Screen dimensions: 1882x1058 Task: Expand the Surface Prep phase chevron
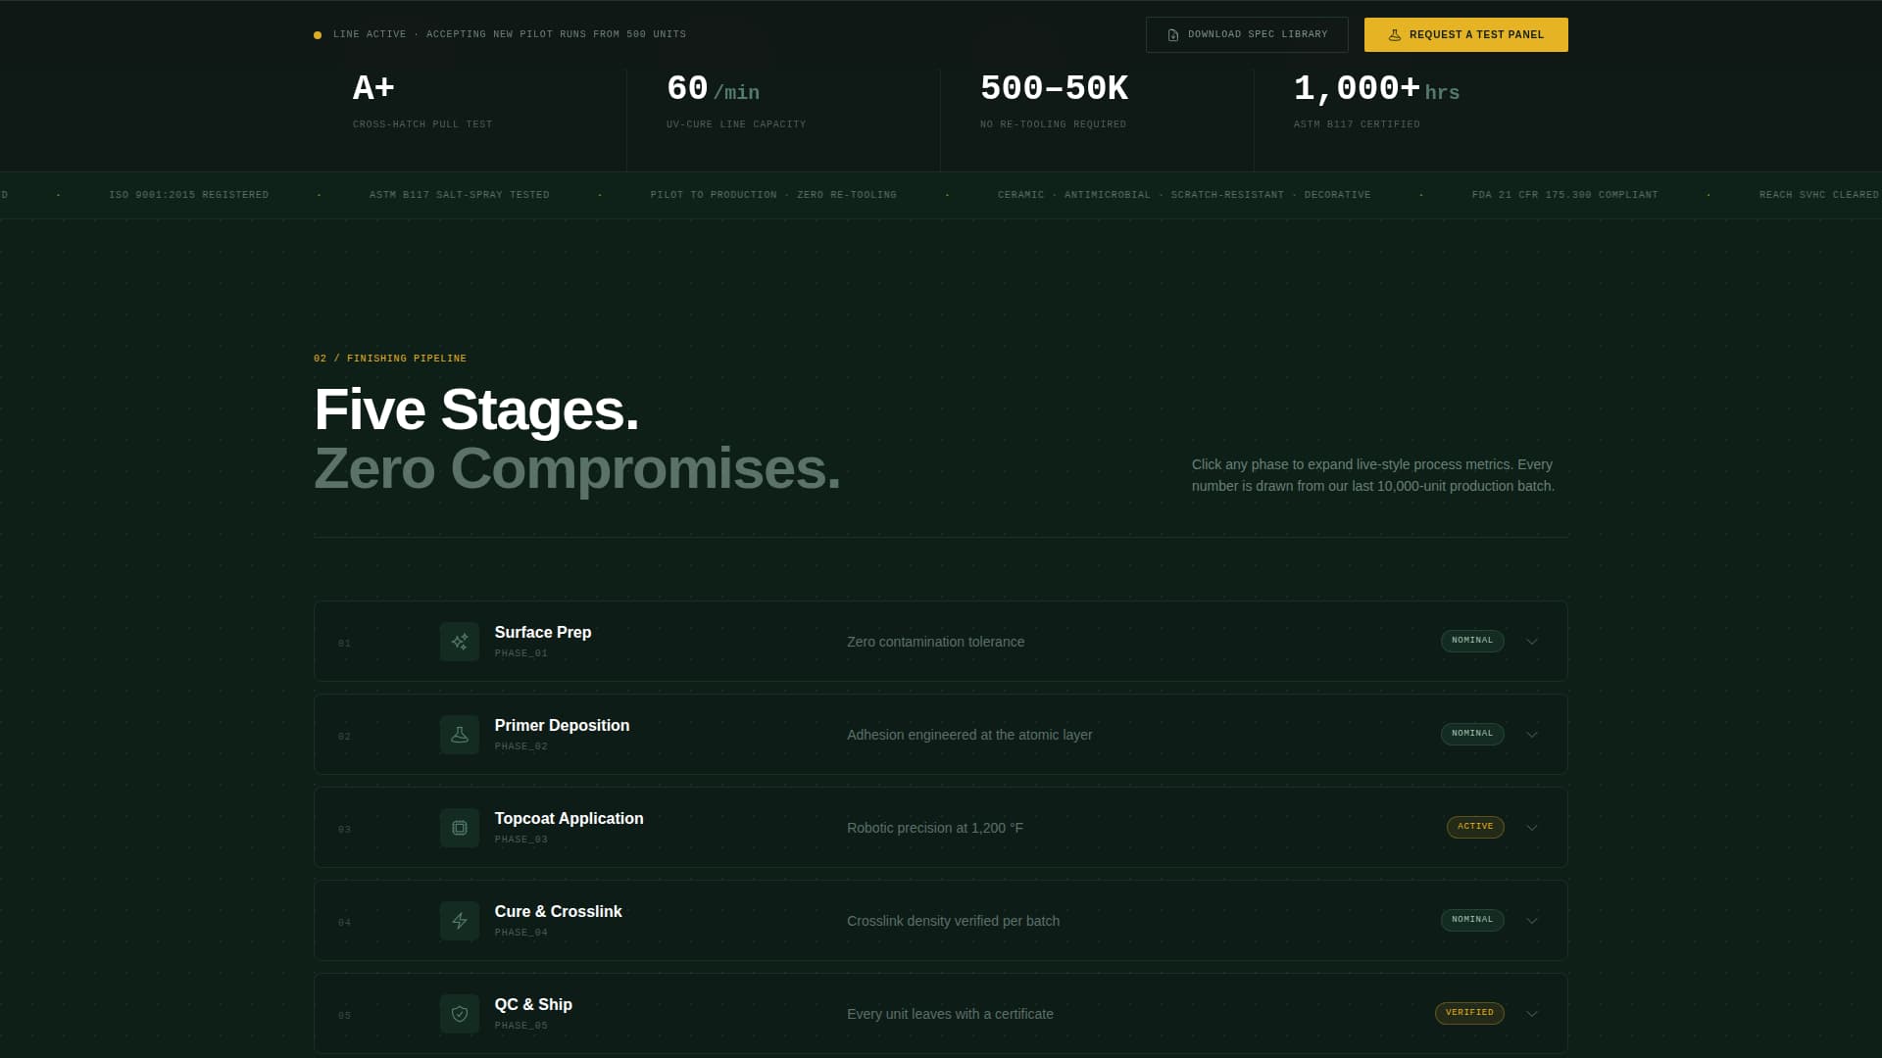click(x=1532, y=642)
